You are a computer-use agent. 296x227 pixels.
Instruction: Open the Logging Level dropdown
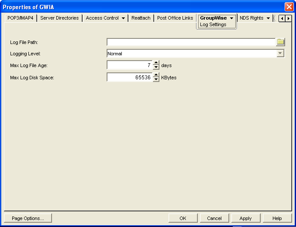pyautogui.click(x=280, y=54)
